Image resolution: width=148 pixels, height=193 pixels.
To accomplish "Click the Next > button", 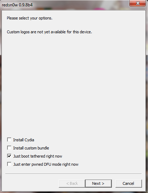I will point(98,183).
